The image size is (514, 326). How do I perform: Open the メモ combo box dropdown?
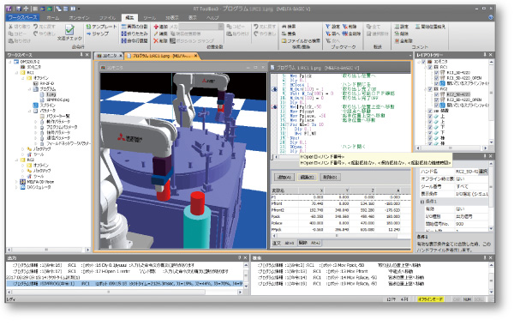point(221,27)
